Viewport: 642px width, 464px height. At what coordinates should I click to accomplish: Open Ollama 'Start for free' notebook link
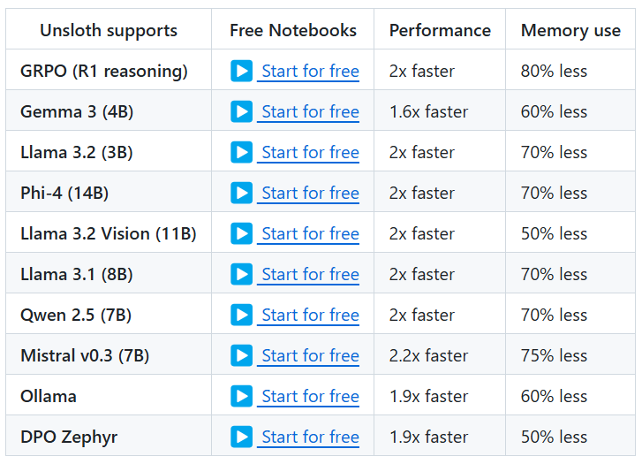(x=310, y=397)
